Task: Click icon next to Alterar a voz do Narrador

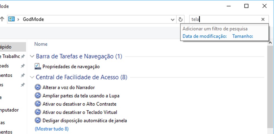Action: pyautogui.click(x=38, y=87)
